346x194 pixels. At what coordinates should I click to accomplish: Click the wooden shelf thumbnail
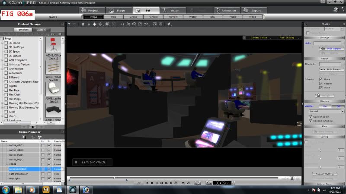coord(53,67)
